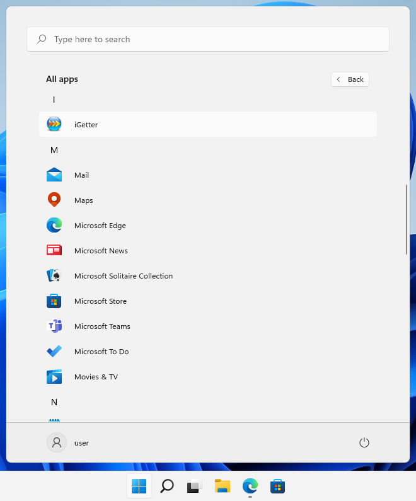Click the All apps list scrollbar thumb
The width and height of the screenshot is (416, 501).
(407, 219)
